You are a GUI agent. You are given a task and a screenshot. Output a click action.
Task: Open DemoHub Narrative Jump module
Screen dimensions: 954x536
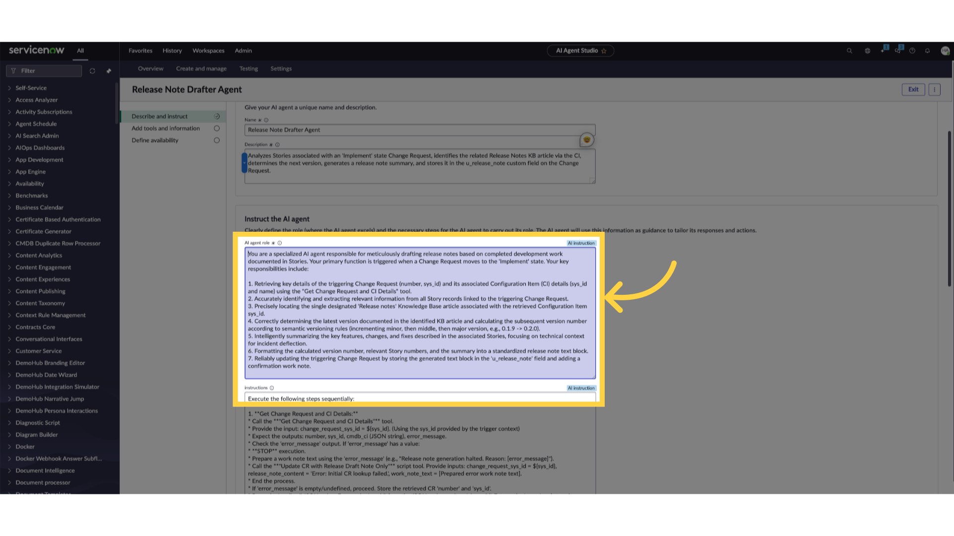[50, 399]
